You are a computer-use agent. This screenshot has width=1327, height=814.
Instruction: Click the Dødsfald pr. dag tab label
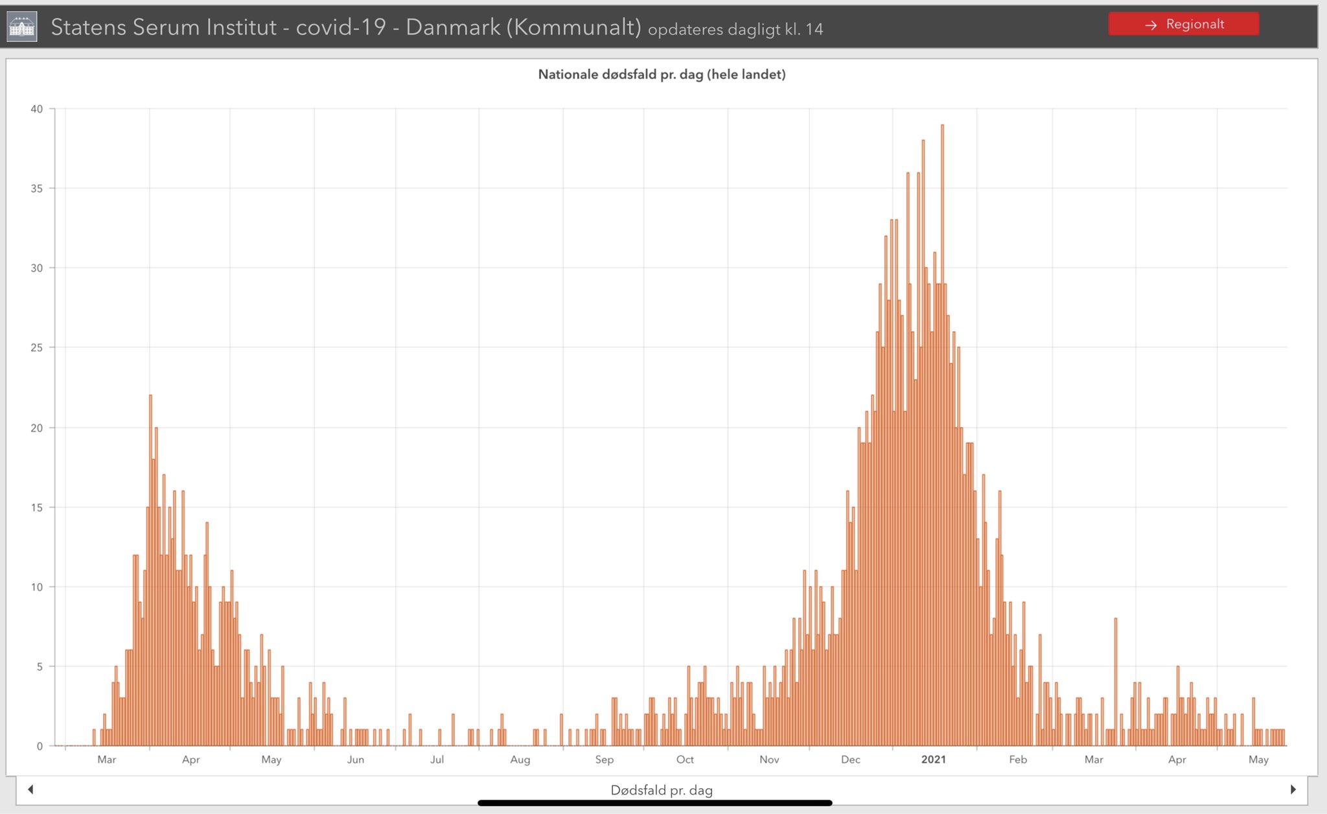coord(662,790)
